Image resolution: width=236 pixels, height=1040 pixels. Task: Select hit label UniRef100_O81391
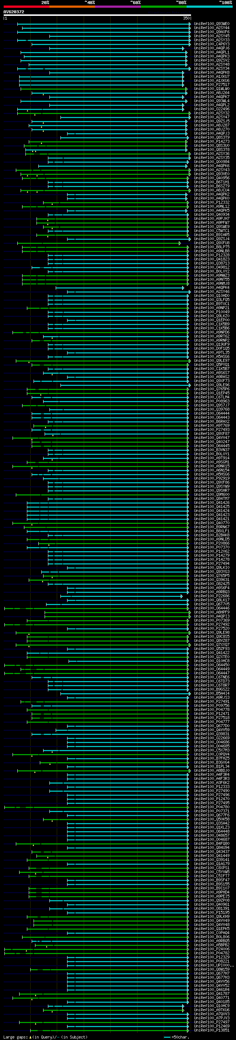pos(212,908)
